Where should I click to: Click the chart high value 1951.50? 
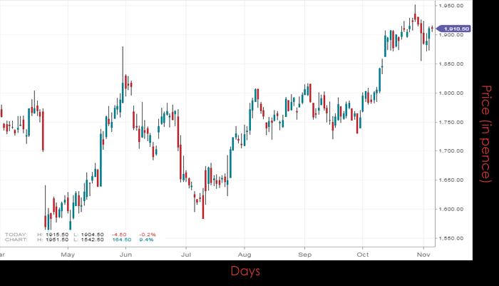56,240
